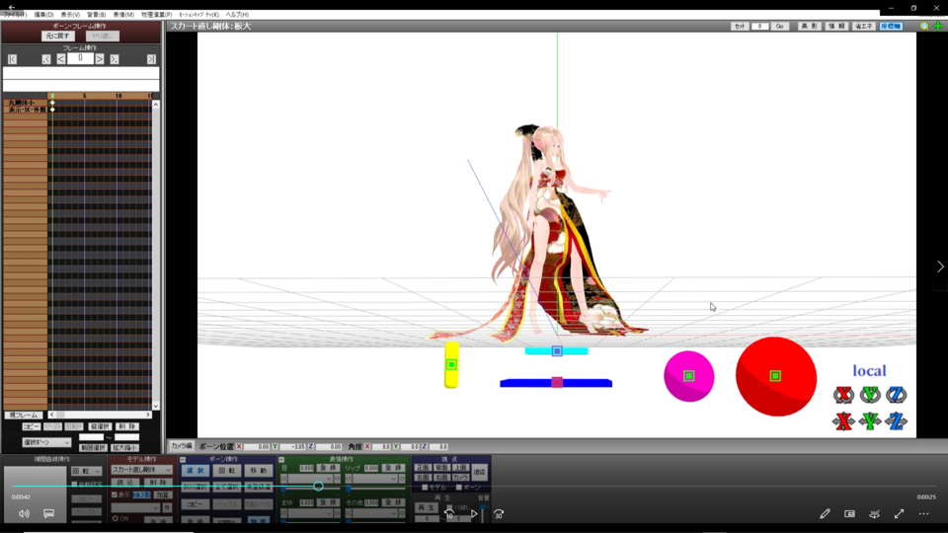
Task: Enable the モデル checkbox in view panel
Action: pos(426,488)
